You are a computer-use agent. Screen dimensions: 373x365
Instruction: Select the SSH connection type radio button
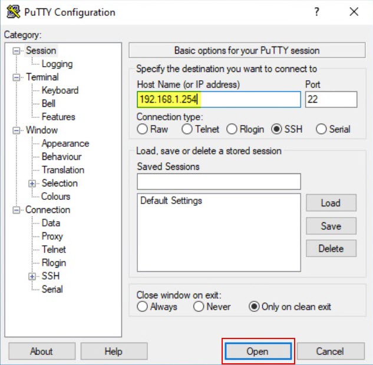click(276, 129)
